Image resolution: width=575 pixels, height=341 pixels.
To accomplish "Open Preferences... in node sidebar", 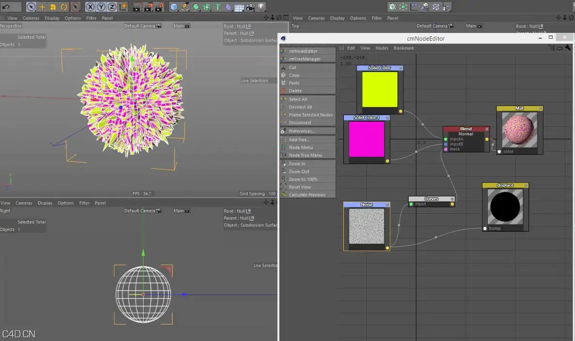I will click(308, 131).
